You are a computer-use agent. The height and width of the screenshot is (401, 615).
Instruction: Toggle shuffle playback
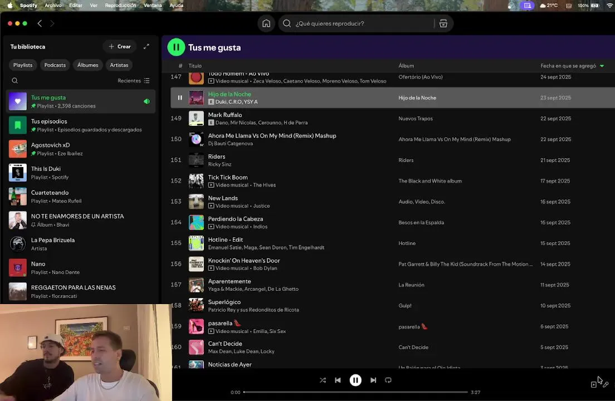pos(323,380)
